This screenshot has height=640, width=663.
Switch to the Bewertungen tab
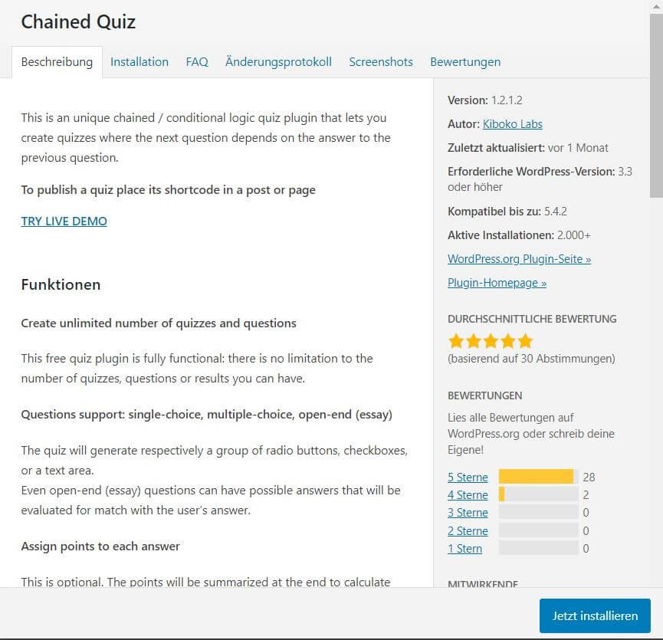(465, 62)
